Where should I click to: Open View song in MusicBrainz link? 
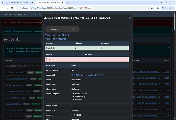tap(57, 35)
